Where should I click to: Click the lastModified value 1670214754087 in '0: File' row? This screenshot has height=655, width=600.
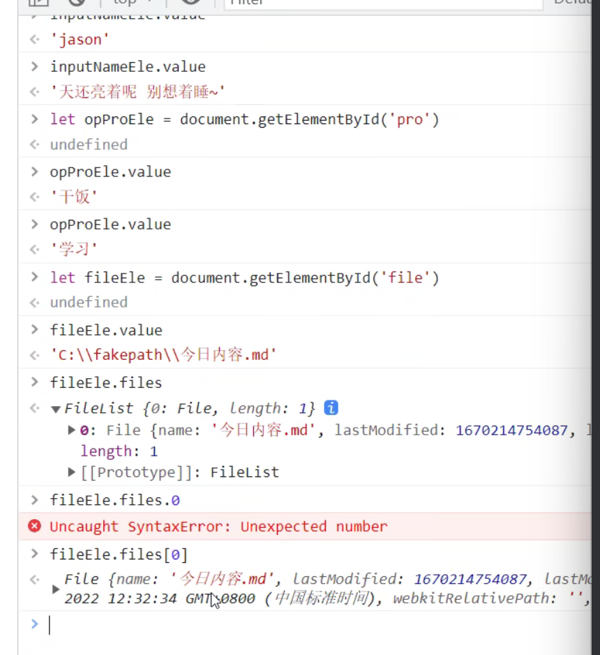(x=511, y=430)
